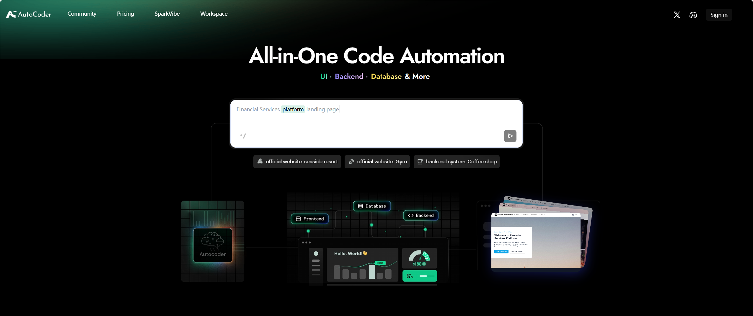This screenshot has width=753, height=316.
Task: Open the Pricing page
Action: click(125, 14)
